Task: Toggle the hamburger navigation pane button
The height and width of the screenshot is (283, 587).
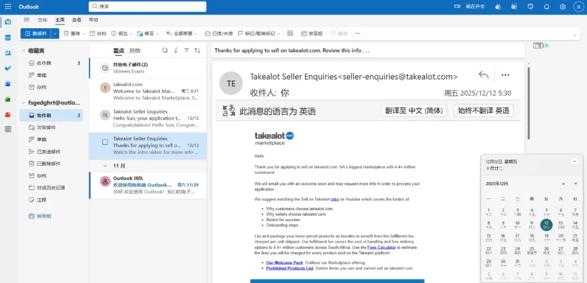Action: (27, 20)
